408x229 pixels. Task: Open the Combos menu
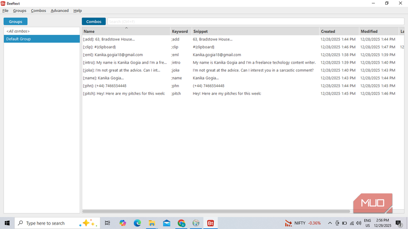click(x=38, y=11)
